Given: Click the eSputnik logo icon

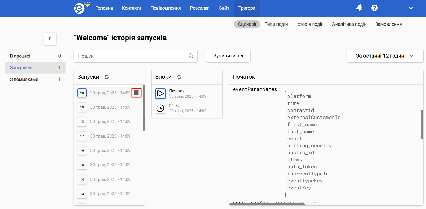Looking at the screenshot, I should pos(79,8).
